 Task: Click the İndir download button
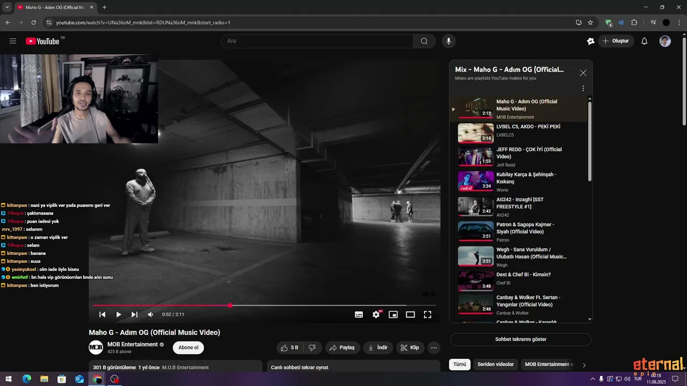378,348
